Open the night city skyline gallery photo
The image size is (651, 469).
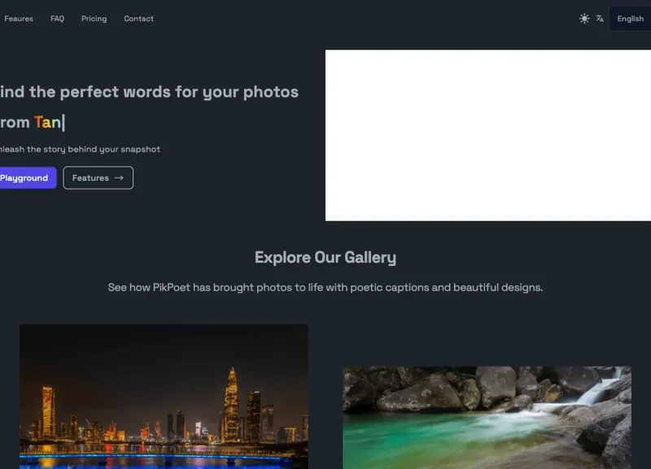point(164,397)
